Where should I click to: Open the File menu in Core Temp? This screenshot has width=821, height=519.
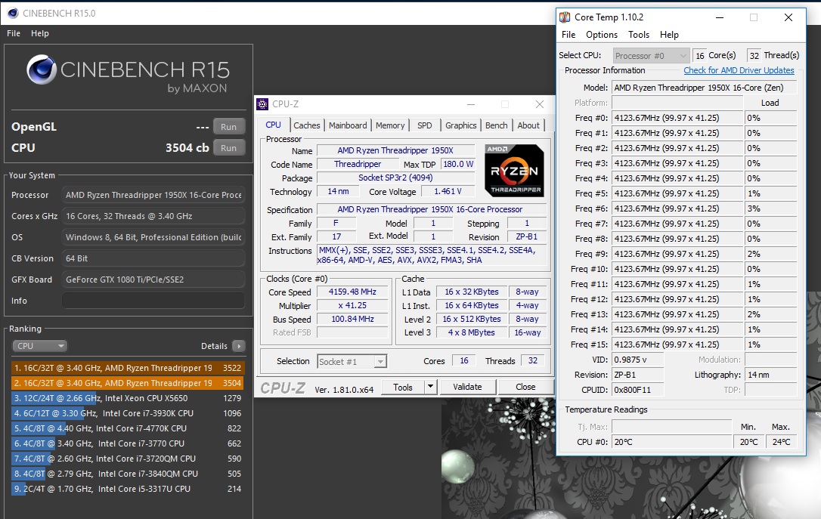[x=569, y=35]
